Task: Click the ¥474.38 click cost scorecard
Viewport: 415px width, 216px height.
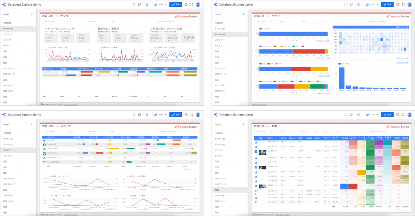Action: pyautogui.click(x=172, y=38)
